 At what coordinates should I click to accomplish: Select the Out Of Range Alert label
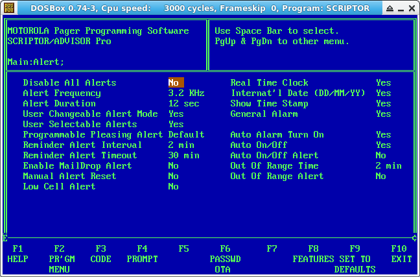(277, 176)
